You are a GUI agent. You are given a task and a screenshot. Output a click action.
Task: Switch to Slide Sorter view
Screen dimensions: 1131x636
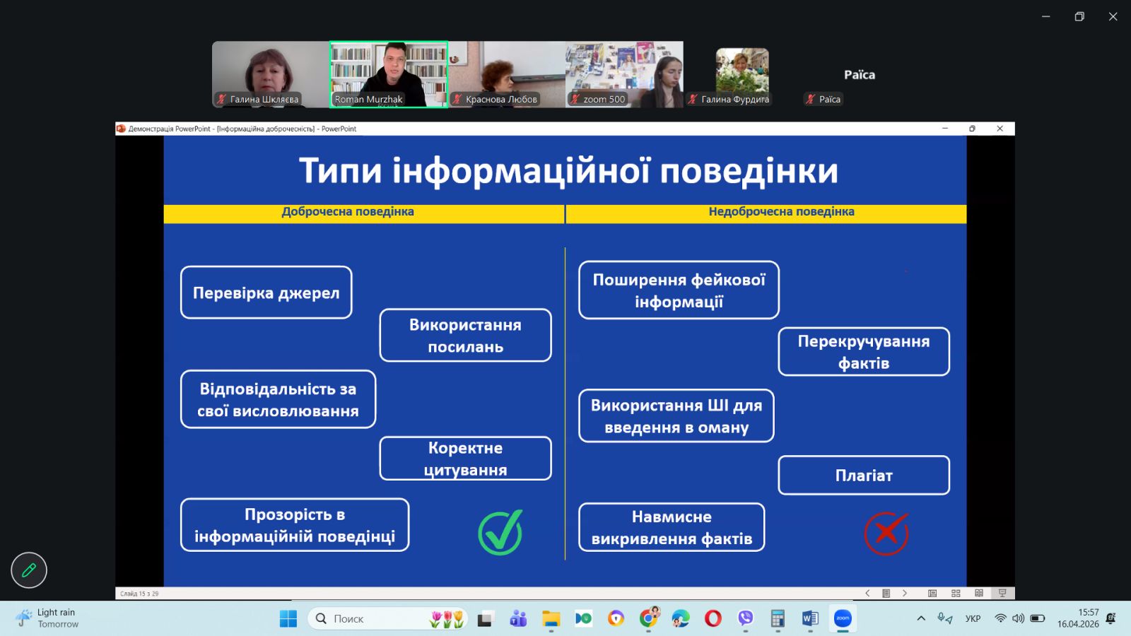[956, 594]
